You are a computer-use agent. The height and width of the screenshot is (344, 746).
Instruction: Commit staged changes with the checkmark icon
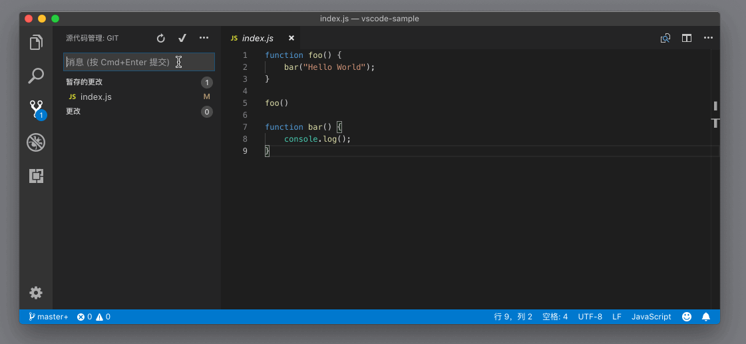tap(182, 39)
